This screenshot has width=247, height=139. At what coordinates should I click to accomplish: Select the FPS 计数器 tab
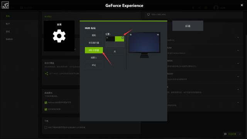[x=94, y=50]
